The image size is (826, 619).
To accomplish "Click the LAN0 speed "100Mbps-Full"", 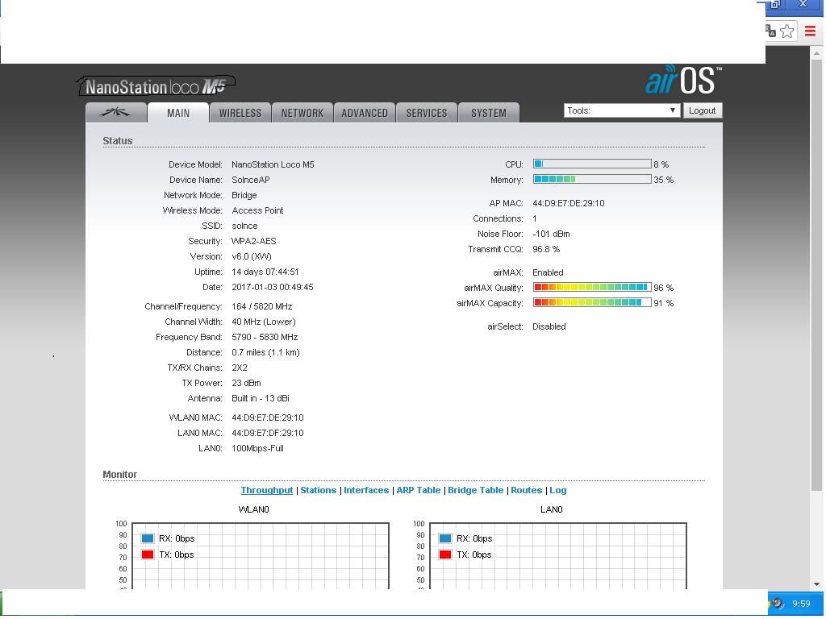I will [257, 448].
